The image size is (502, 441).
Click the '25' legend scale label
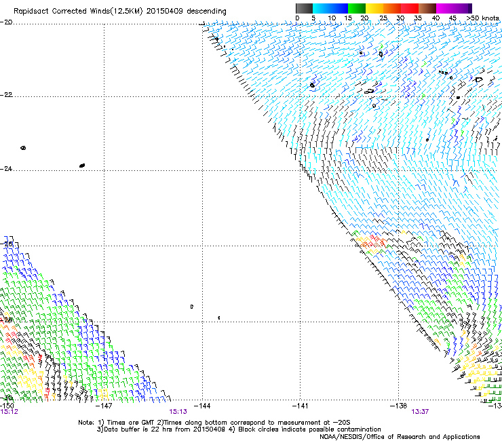click(383, 18)
